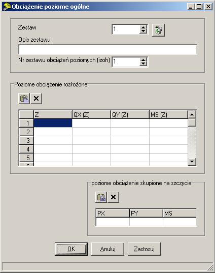Image resolution: width=215 pixels, height=273 pixels.
Task: Increase Zestaw value with up arrow
Action: click(143, 27)
